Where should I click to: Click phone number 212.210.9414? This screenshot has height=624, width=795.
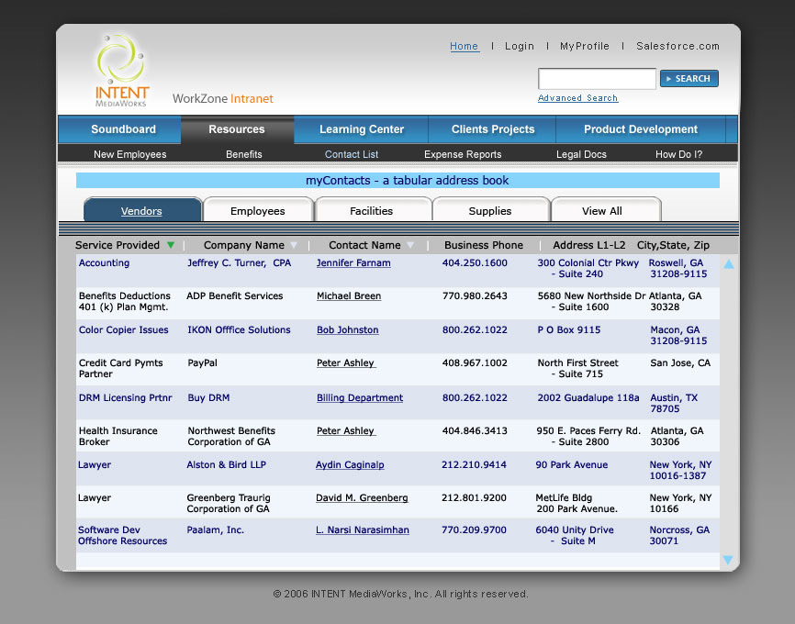[x=474, y=465]
